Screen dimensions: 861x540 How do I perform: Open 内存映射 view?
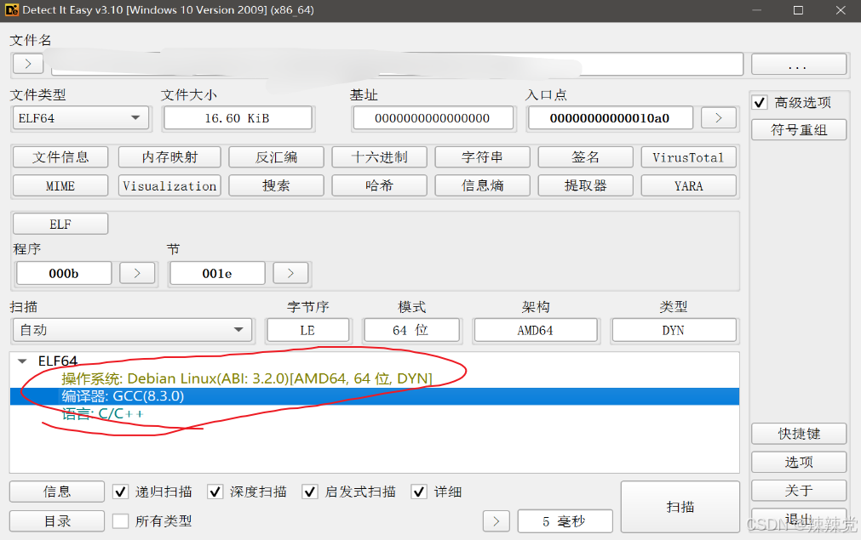pos(169,157)
